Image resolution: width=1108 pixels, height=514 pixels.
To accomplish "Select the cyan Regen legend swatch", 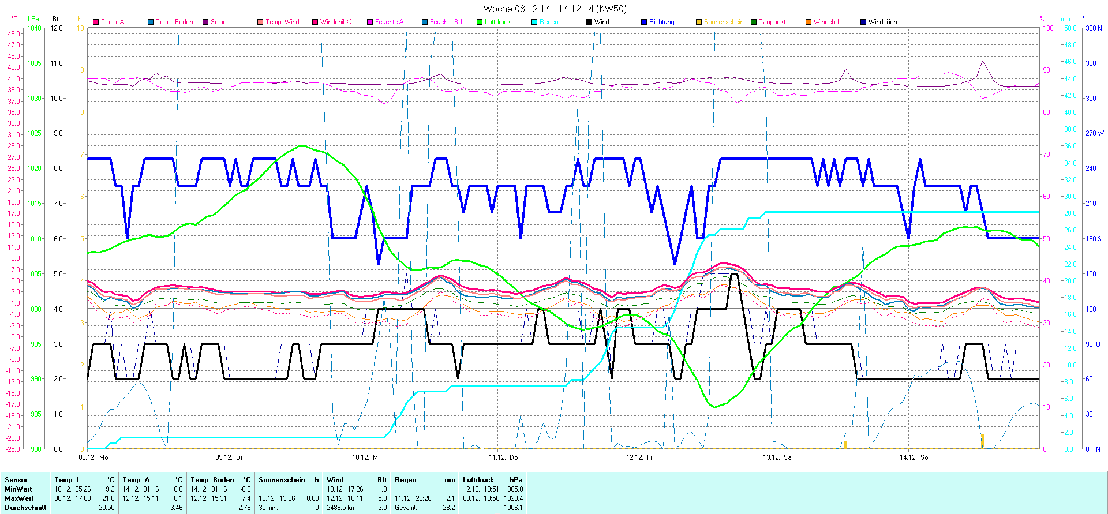I will (534, 22).
